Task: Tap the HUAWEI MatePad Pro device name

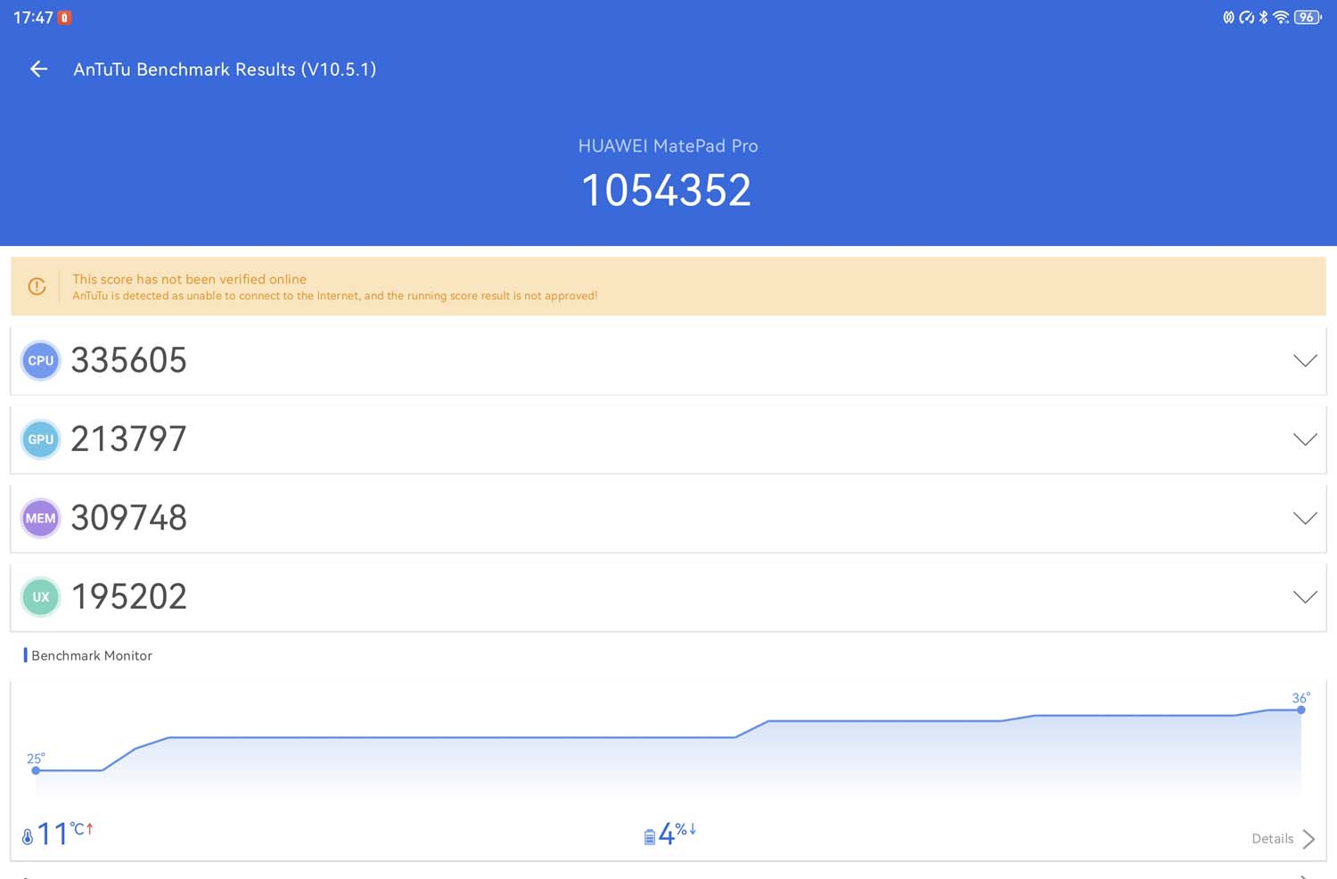Action: (x=668, y=145)
